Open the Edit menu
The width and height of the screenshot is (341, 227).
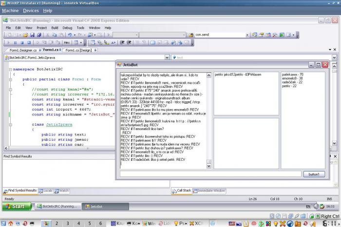(18, 28)
